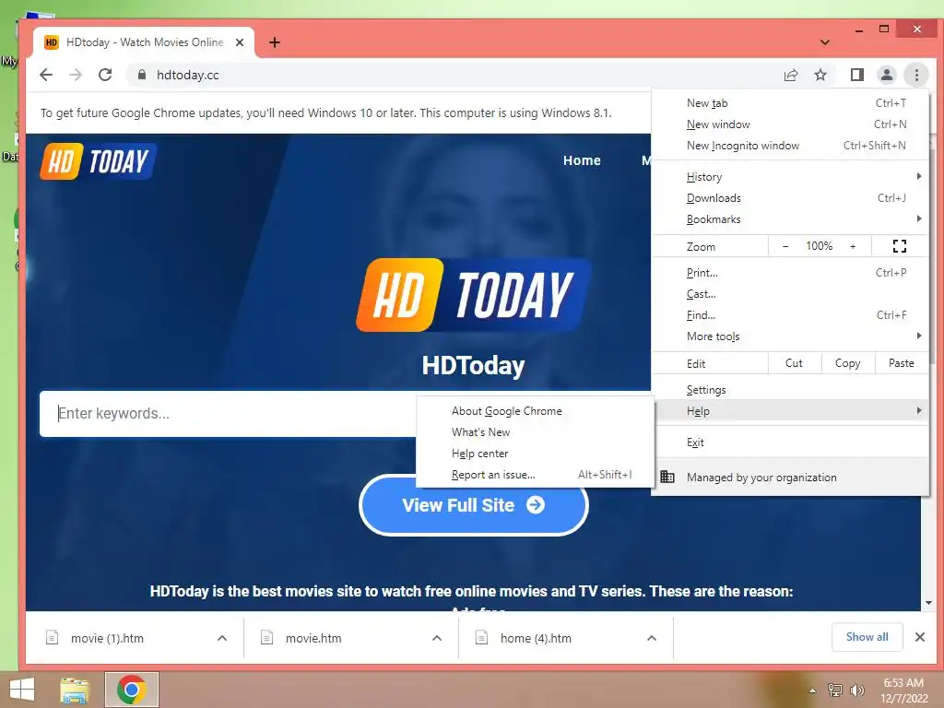Click the Enter keywords search field
The width and height of the screenshot is (944, 708).
tap(229, 414)
